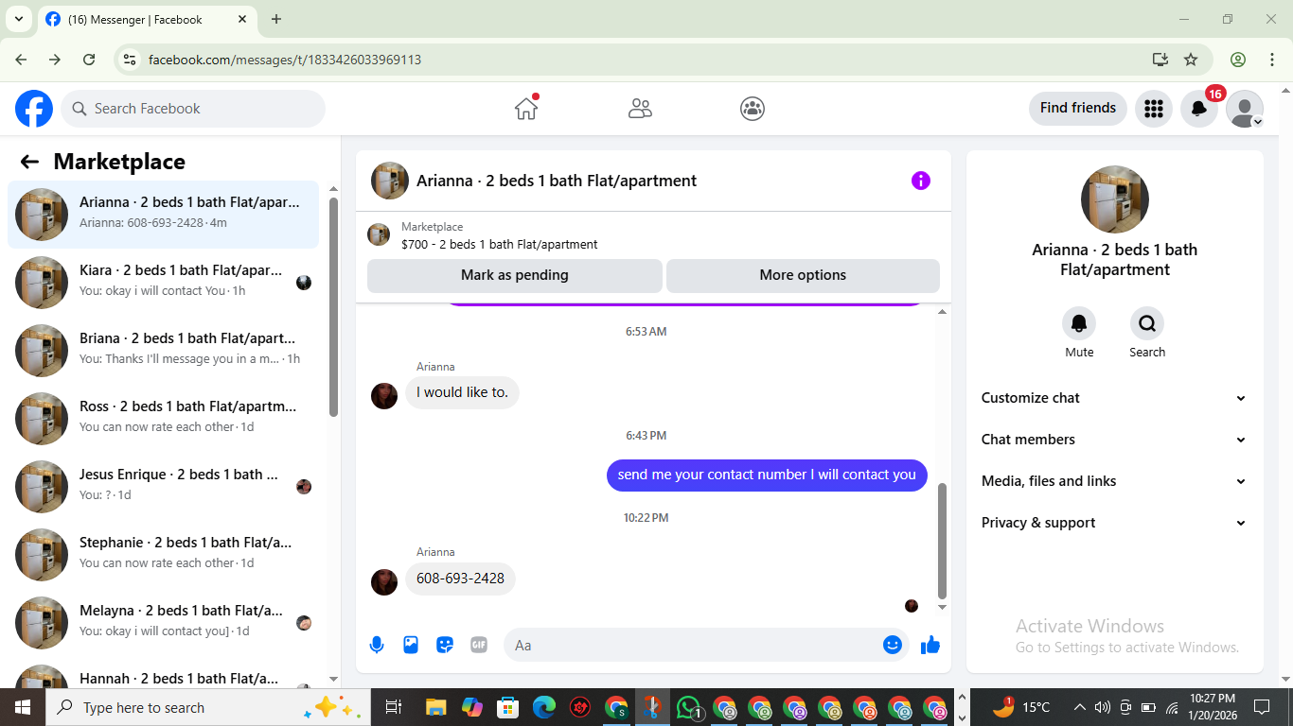Focus the Search Facebook field
The height and width of the screenshot is (726, 1293).
[193, 109]
